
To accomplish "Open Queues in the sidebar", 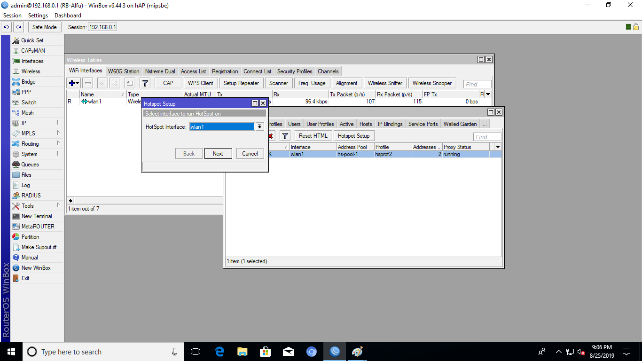I will pos(30,165).
